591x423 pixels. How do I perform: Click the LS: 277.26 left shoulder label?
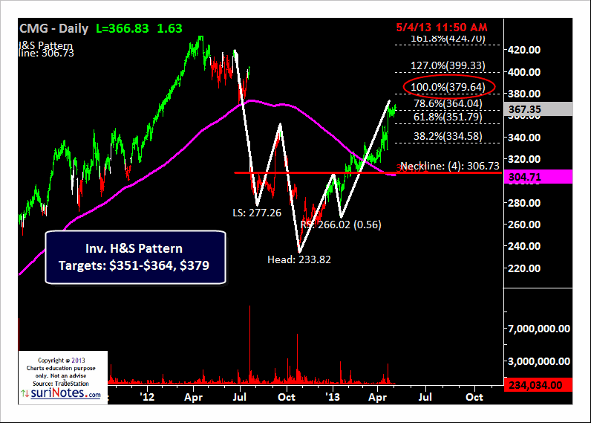pos(258,213)
